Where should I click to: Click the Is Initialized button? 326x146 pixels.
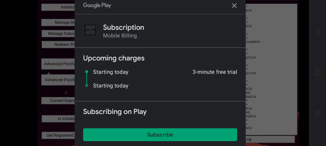click(58, 119)
